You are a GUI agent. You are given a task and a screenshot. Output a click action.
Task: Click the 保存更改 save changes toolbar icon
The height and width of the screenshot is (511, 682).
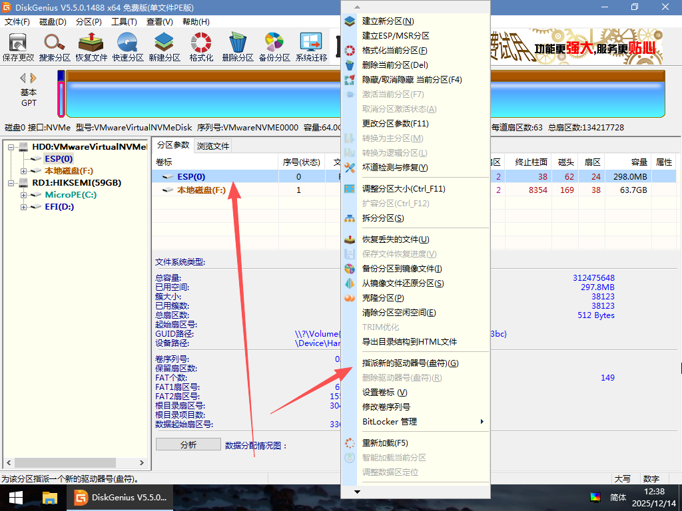(18, 47)
